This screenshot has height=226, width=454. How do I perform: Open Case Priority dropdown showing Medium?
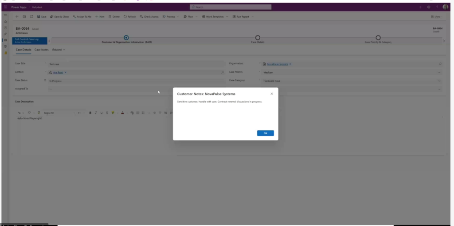(352, 72)
